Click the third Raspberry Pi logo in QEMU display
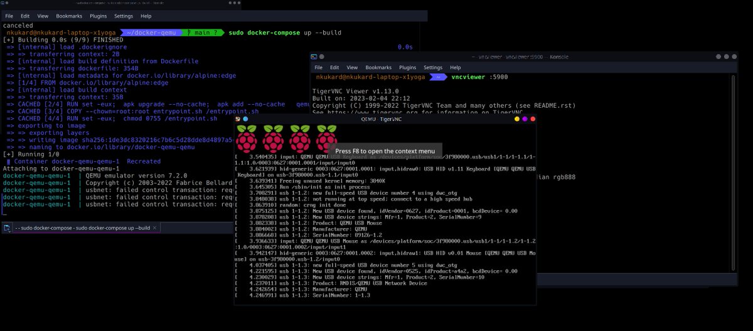753x331 pixels. pos(300,138)
